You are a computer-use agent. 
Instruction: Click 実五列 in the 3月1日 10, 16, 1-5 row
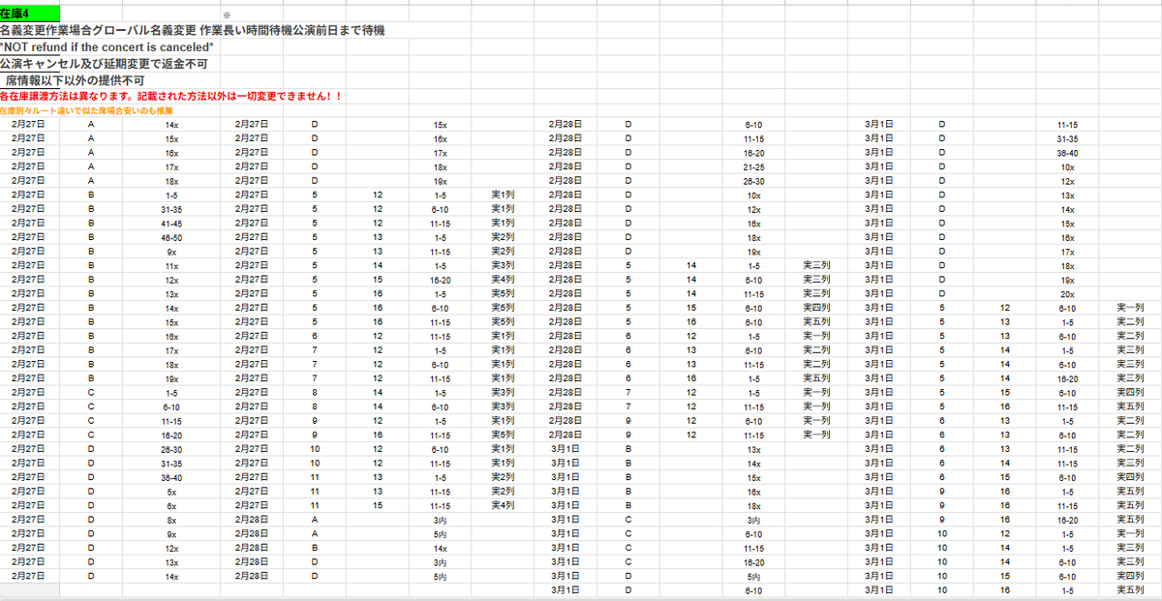(x=1130, y=588)
